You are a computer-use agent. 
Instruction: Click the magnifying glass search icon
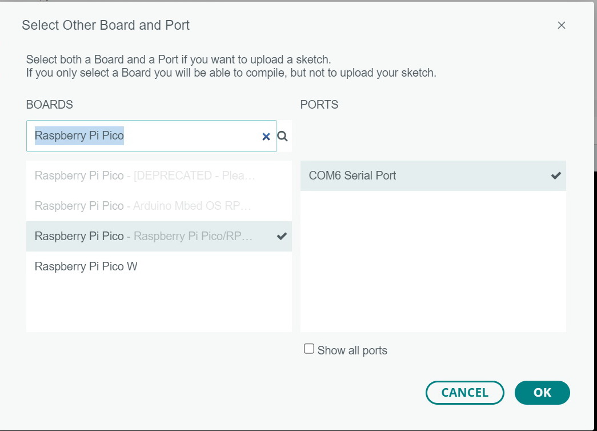(x=282, y=137)
